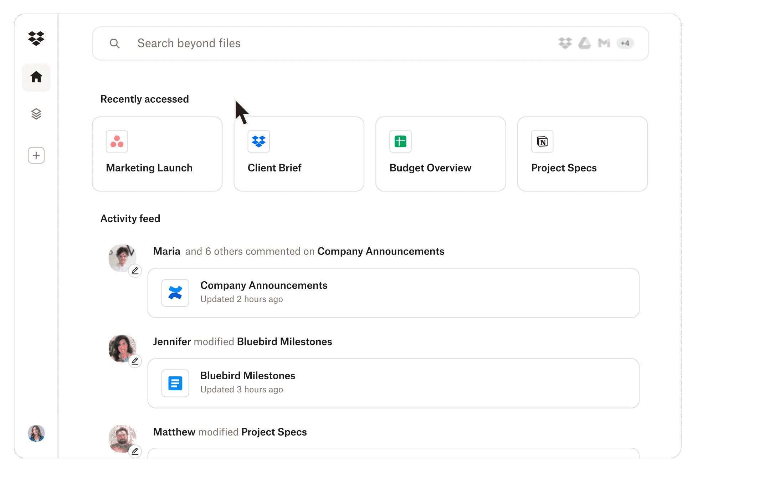Click the search beyond files input field
Screen dimensions: 770x499
pos(370,43)
